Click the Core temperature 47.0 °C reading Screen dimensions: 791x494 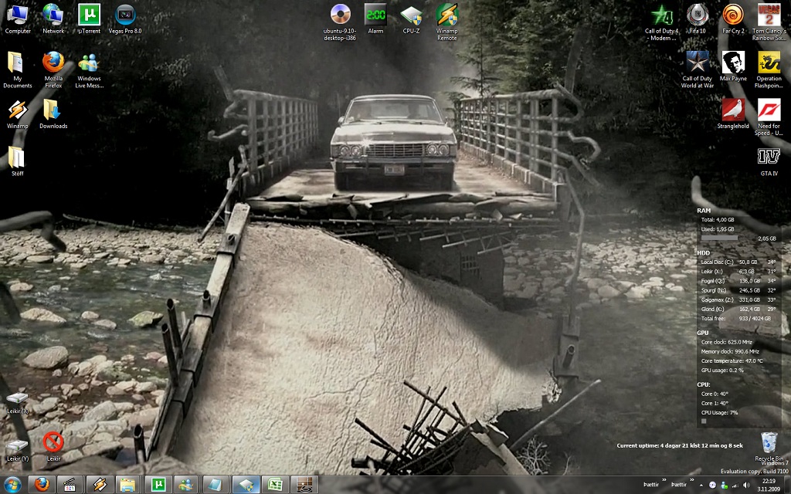[x=732, y=361]
